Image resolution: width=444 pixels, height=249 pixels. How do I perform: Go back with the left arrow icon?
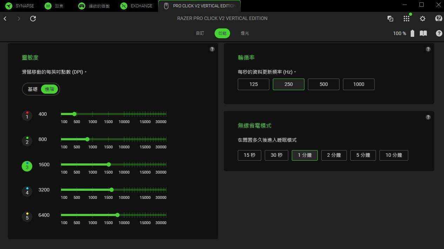(5, 19)
